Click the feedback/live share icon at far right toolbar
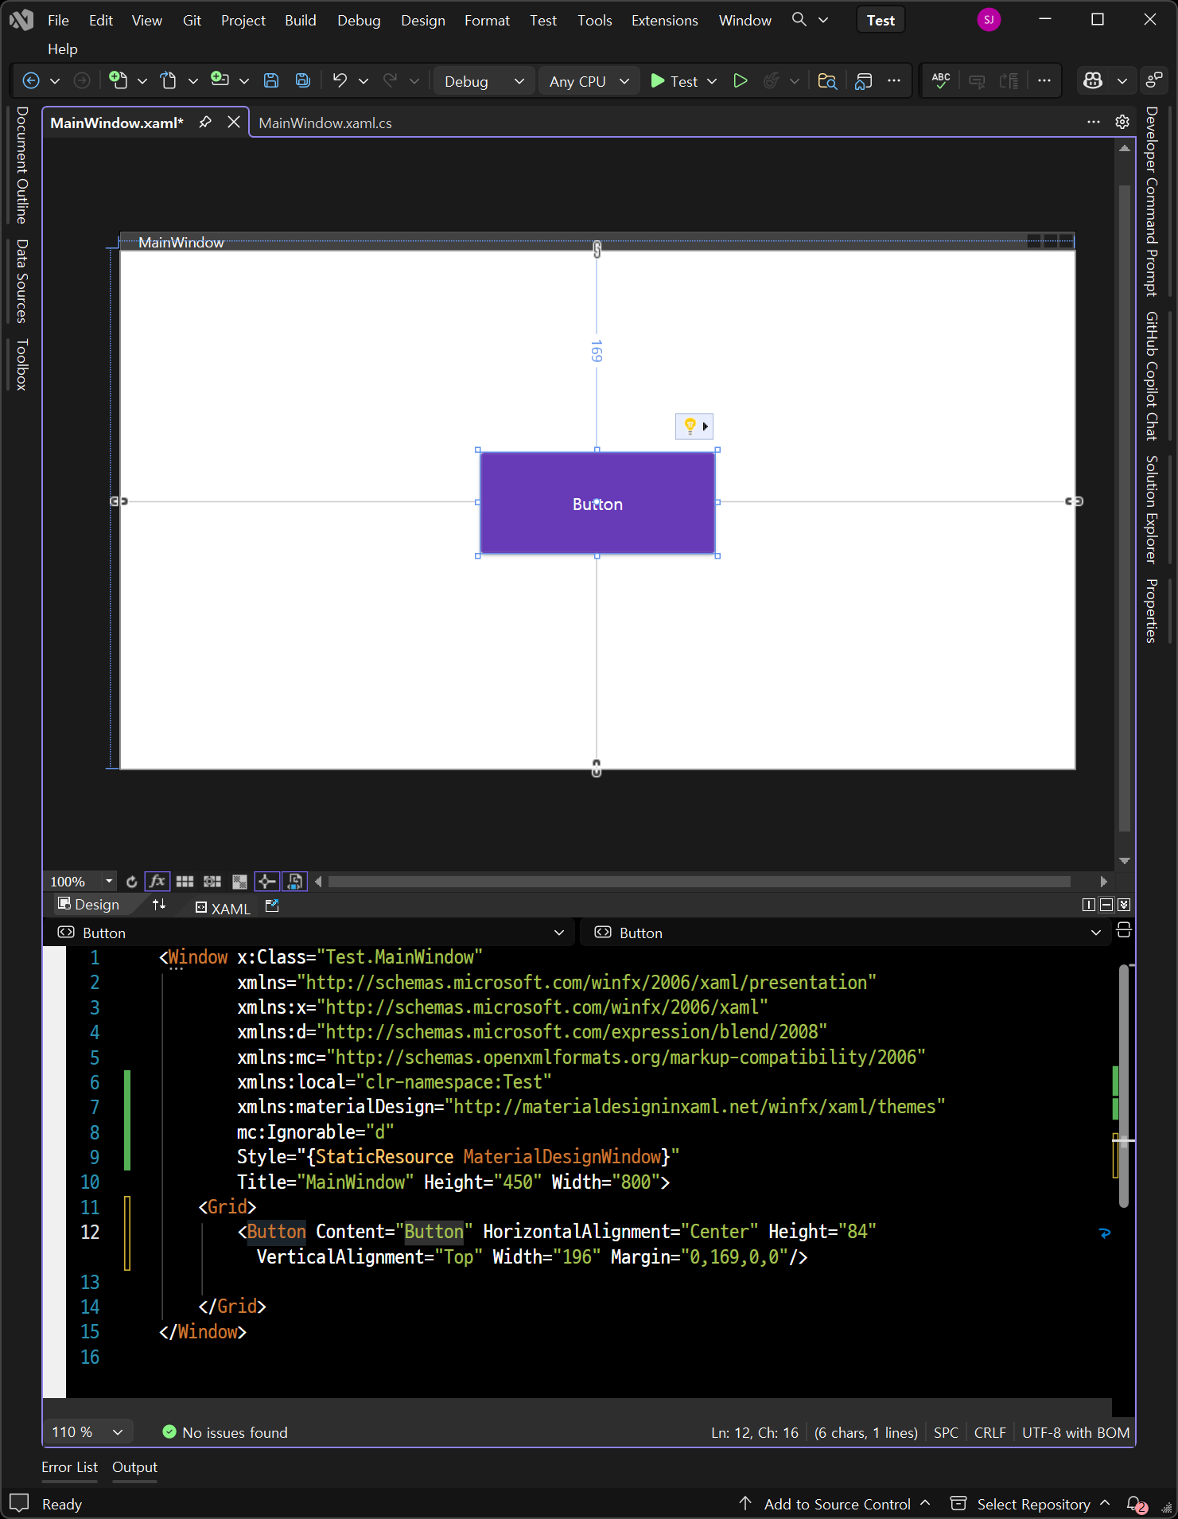The width and height of the screenshot is (1178, 1519). [1153, 80]
